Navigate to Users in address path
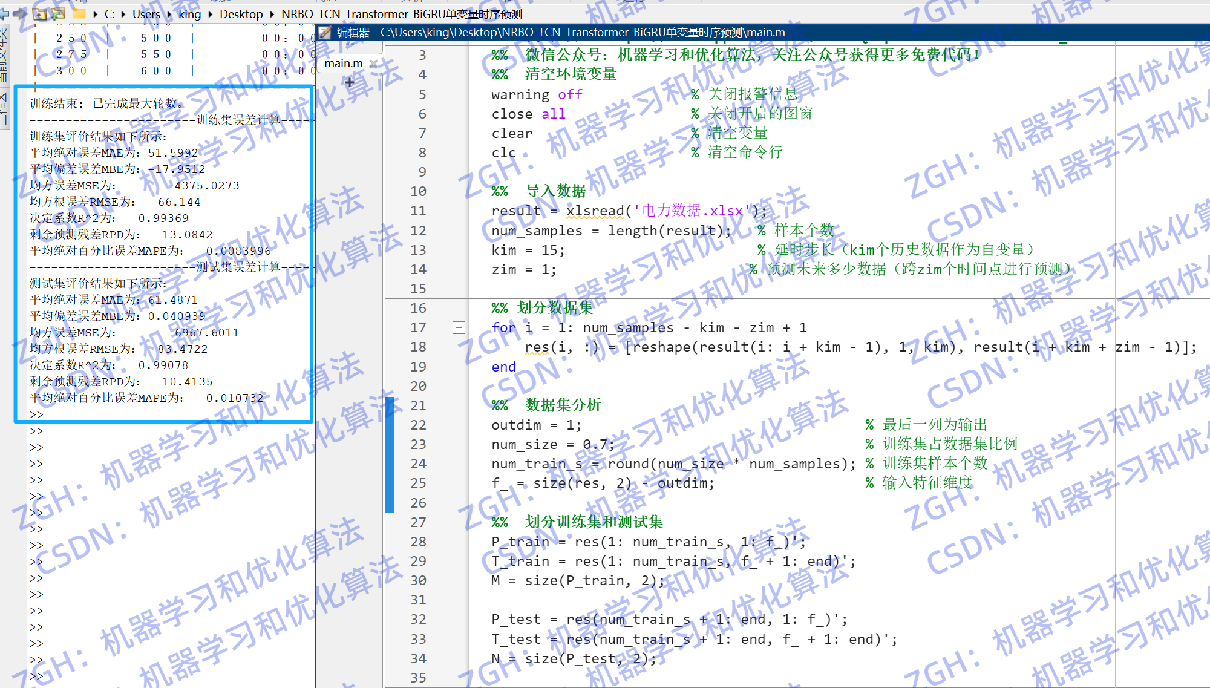 [146, 14]
